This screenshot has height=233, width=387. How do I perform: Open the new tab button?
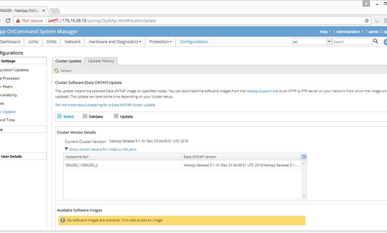(55, 11)
